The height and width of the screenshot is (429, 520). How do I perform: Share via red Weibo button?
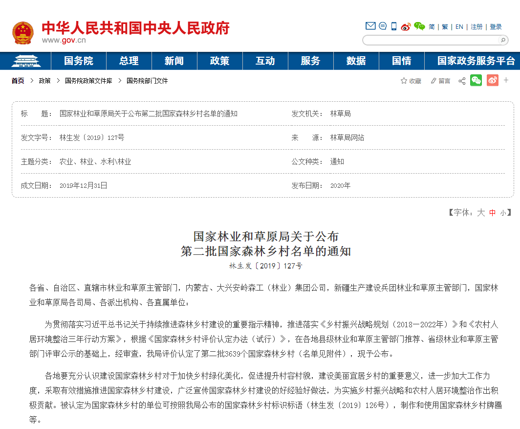click(493, 80)
